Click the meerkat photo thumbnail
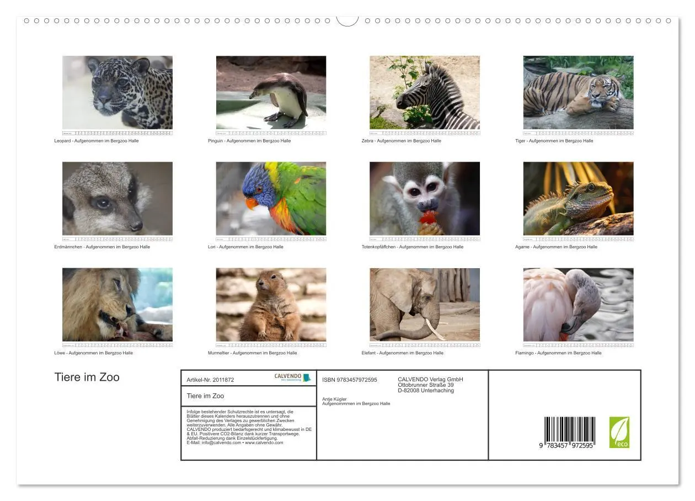Image resolution: width=695 pixels, height=501 pixels. tap(117, 199)
